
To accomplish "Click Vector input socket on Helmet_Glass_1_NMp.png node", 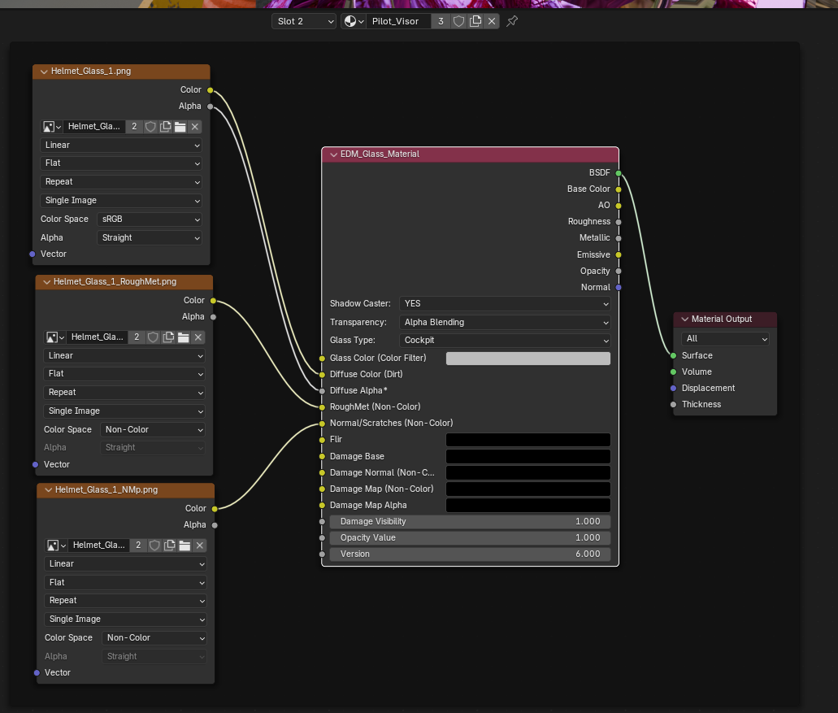I will coord(37,673).
